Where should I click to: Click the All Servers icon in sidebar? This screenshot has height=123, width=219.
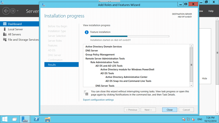point(5,34)
